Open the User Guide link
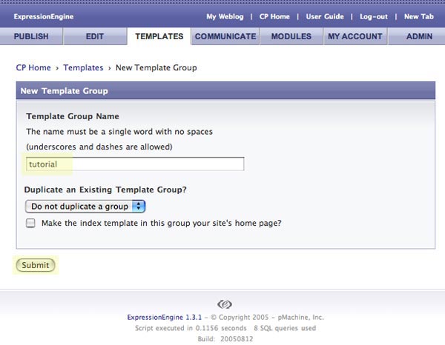This screenshot has width=445, height=345. (x=325, y=16)
